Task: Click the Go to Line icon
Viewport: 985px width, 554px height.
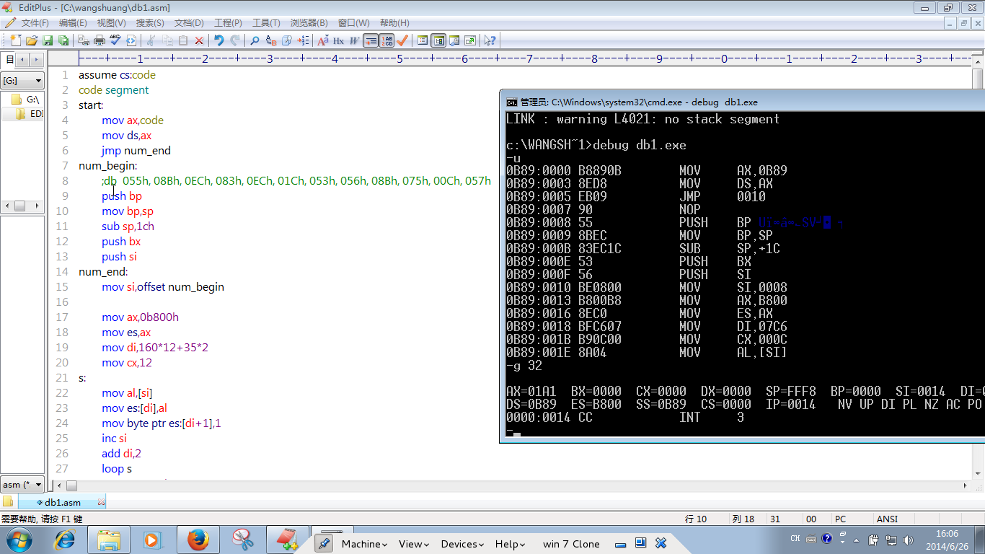Action: [303, 40]
